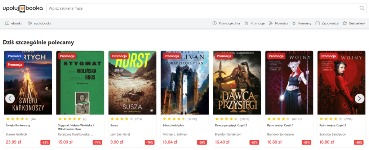This screenshot has width=369, height=150.
Task: Click the magnifier search icon
Action: pos(362,8)
